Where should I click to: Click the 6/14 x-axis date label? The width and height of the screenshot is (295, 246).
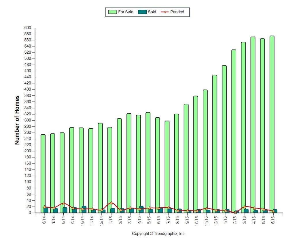44,220
